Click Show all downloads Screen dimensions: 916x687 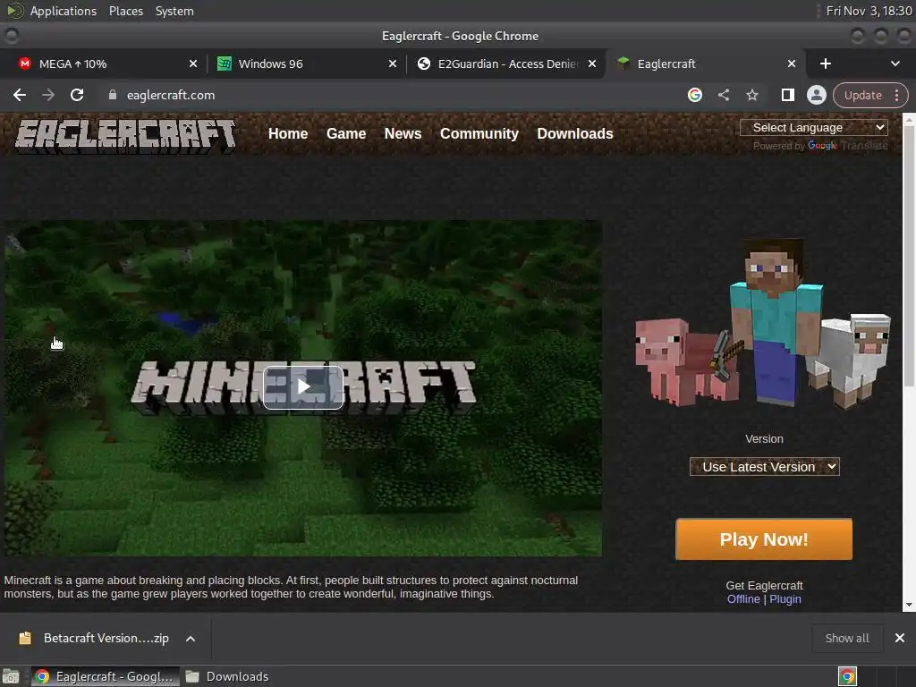click(846, 638)
